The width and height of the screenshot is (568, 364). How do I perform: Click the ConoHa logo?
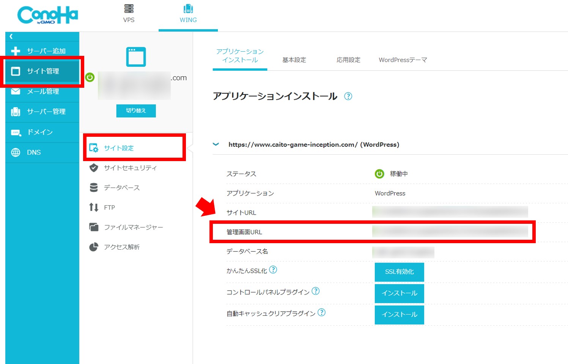pos(47,15)
